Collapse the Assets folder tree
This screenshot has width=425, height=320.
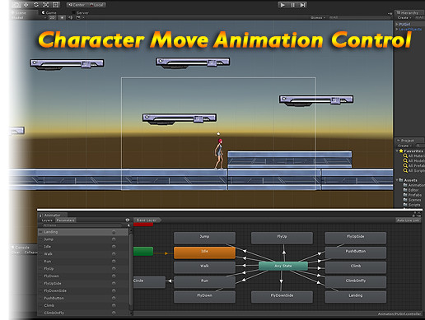[397, 180]
